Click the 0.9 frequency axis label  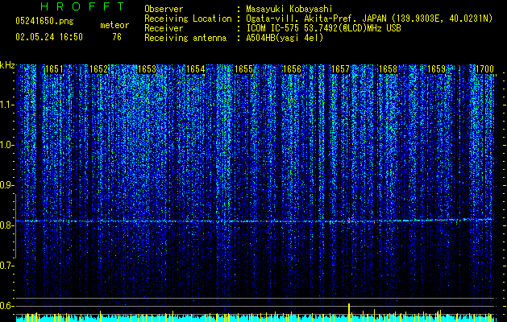click(x=6, y=185)
